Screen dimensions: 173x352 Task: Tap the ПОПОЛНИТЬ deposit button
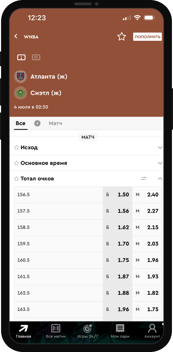coord(147,37)
